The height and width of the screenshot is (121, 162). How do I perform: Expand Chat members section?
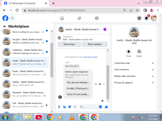134,70
